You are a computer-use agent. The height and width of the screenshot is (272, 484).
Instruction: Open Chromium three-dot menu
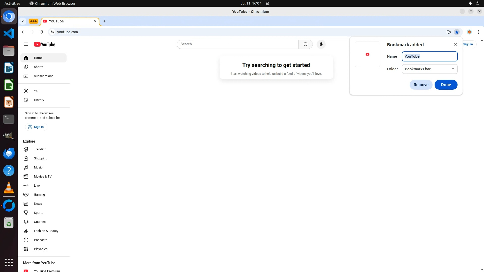pyautogui.click(x=478, y=32)
